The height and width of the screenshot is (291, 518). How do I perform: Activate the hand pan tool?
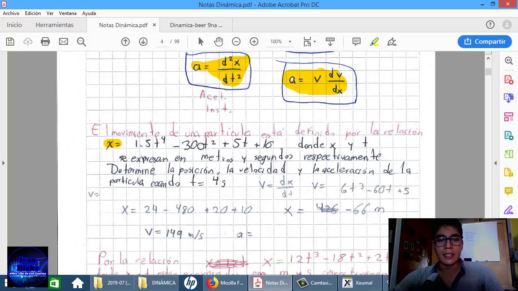point(219,42)
